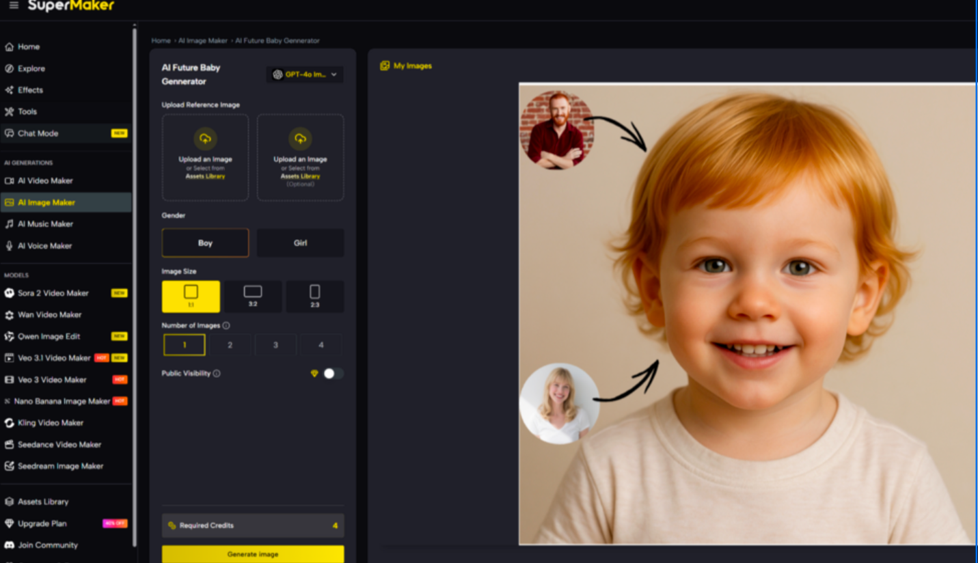Open the hamburger menu beside SuperMaker logo
Screen dimensions: 978x563
pyautogui.click(x=14, y=6)
